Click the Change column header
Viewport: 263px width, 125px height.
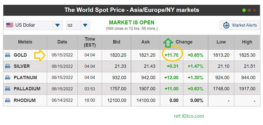click(184, 42)
